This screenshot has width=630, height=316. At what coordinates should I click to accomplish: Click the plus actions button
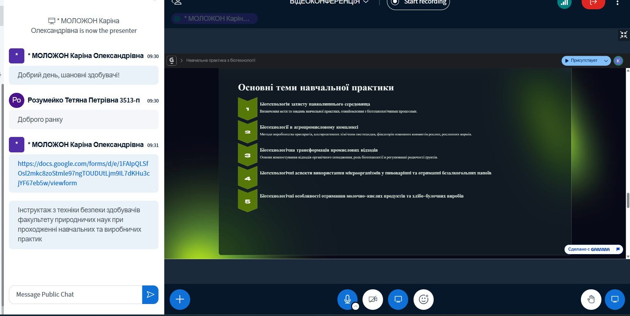180,299
